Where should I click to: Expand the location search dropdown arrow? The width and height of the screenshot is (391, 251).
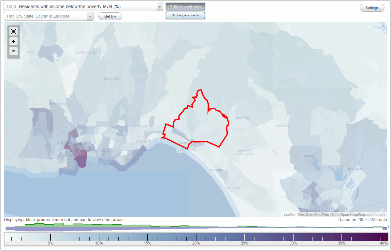click(90, 16)
